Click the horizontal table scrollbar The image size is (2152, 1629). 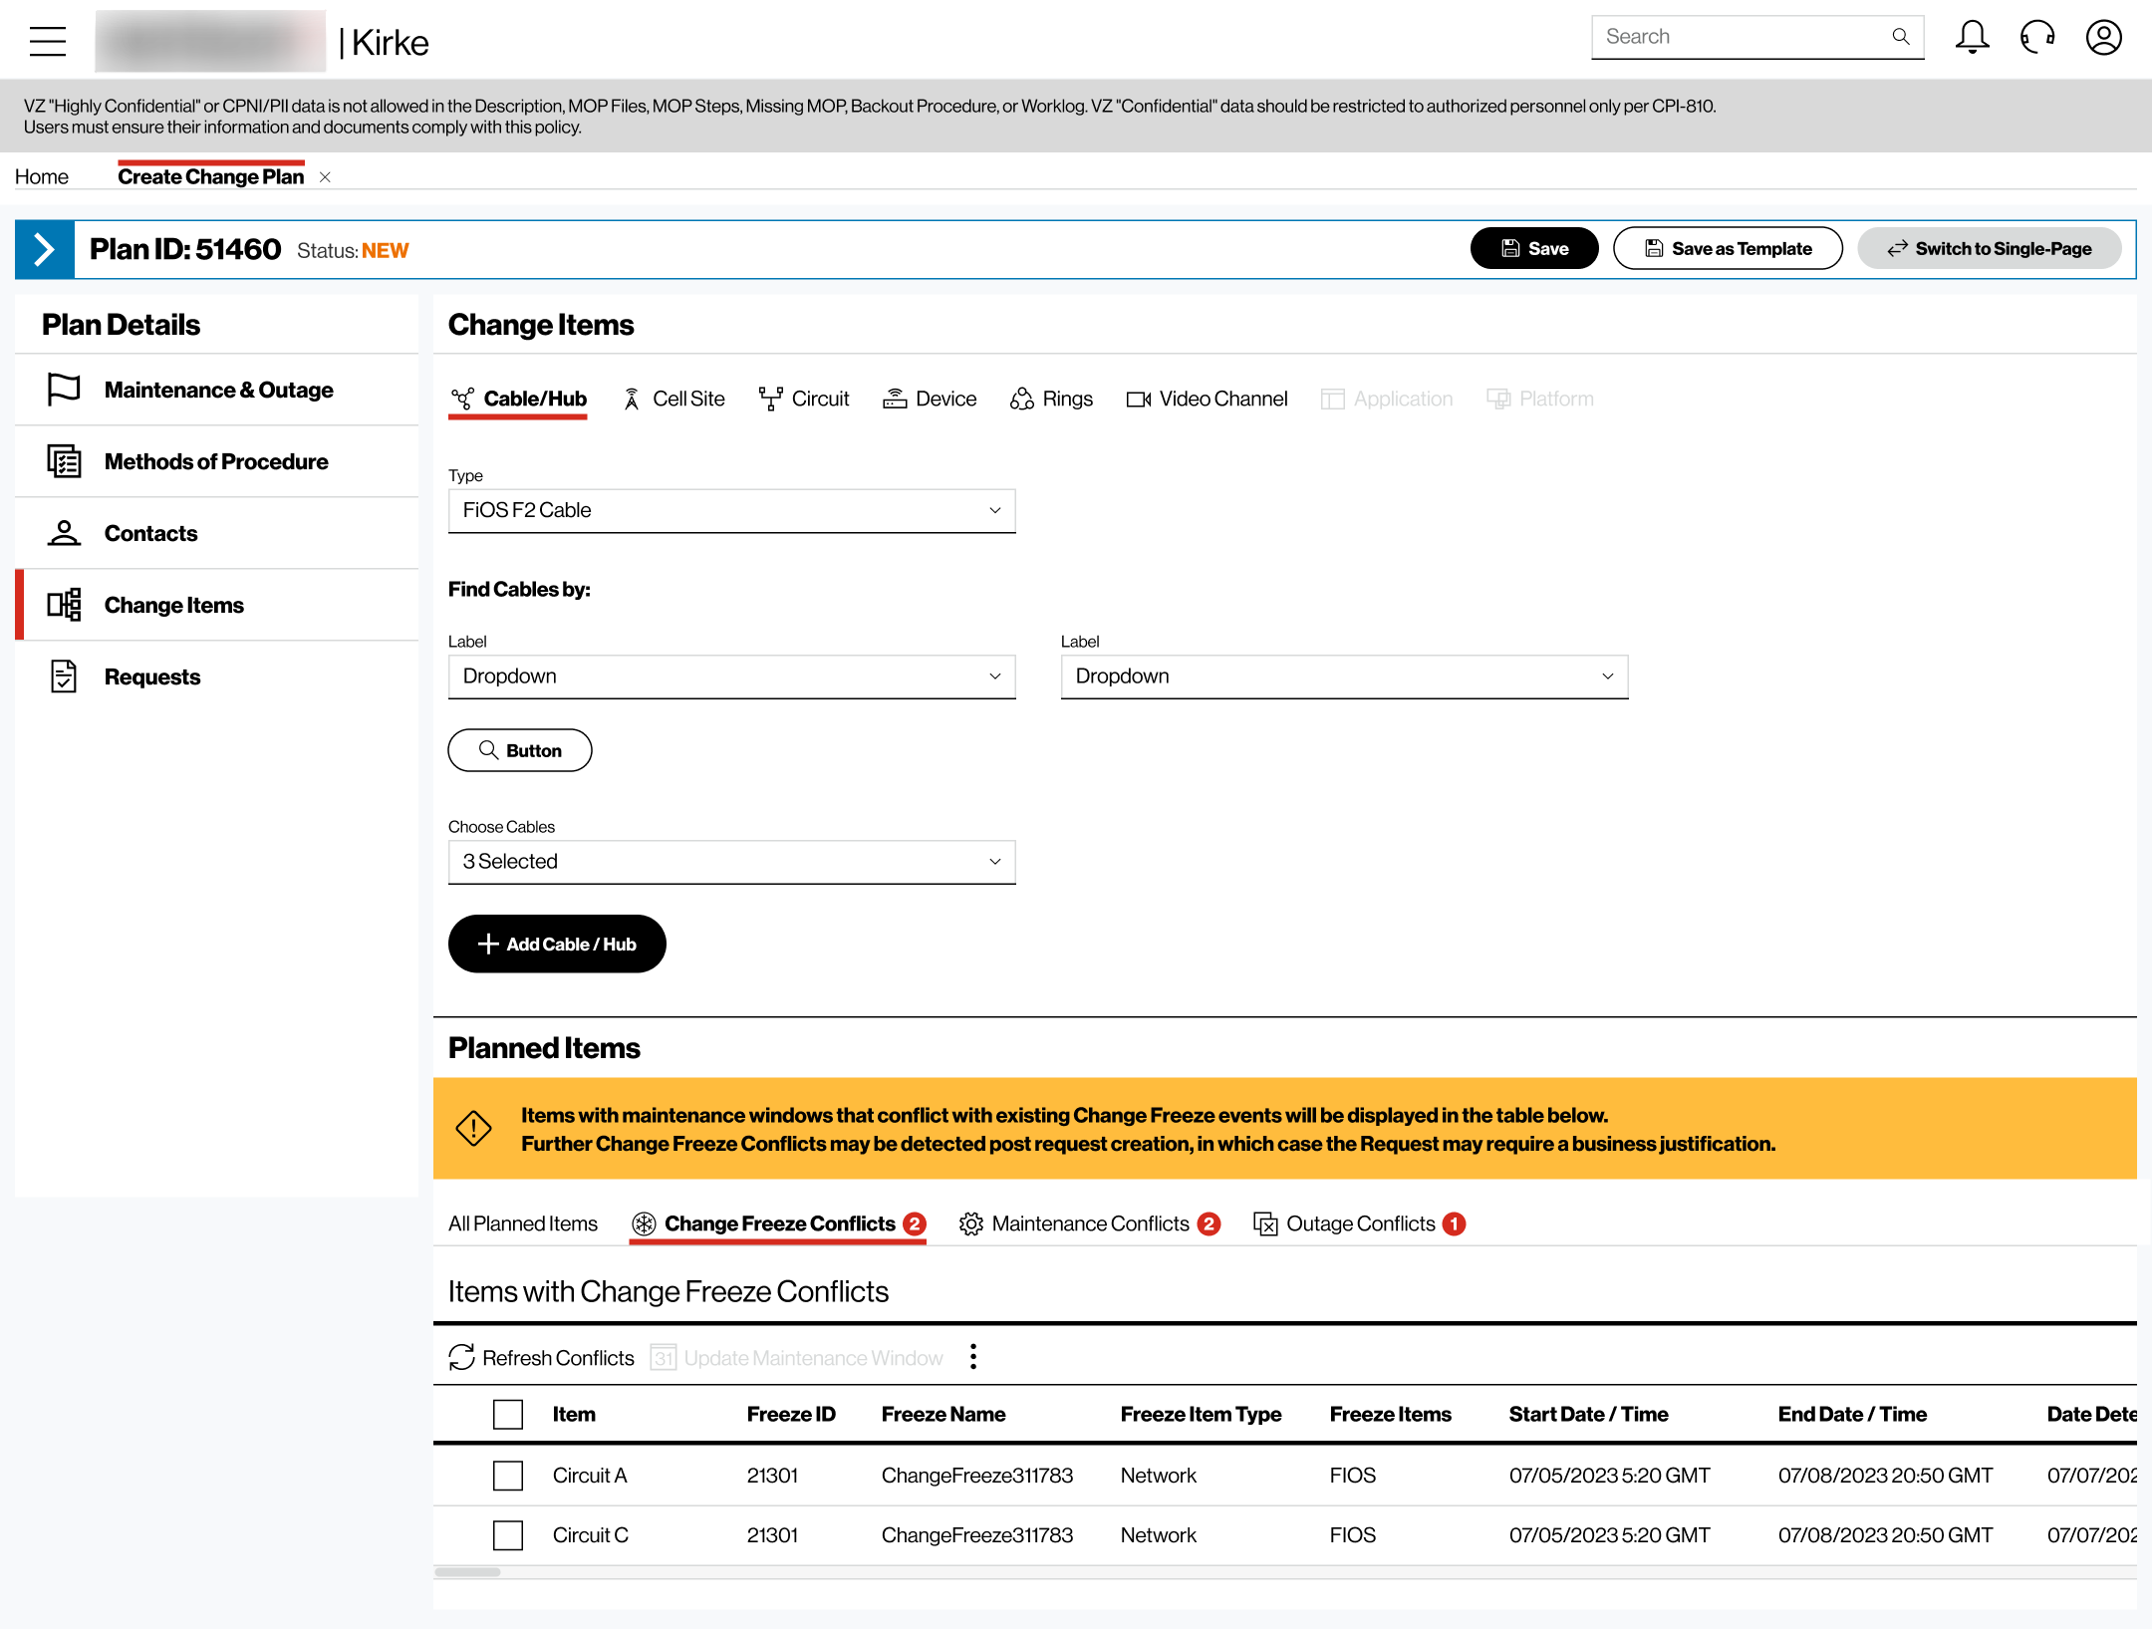[x=468, y=1572]
